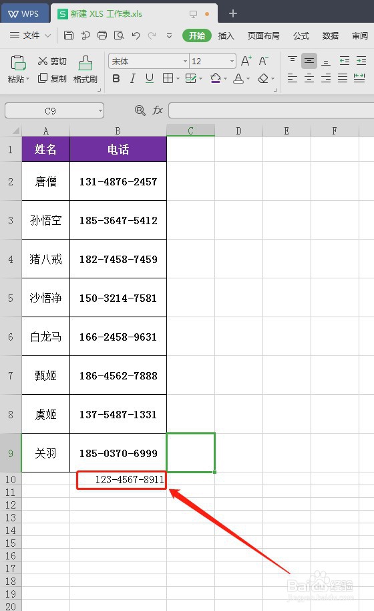374x611 pixels.
Task: Center text horizontally icon
Action: point(309,78)
